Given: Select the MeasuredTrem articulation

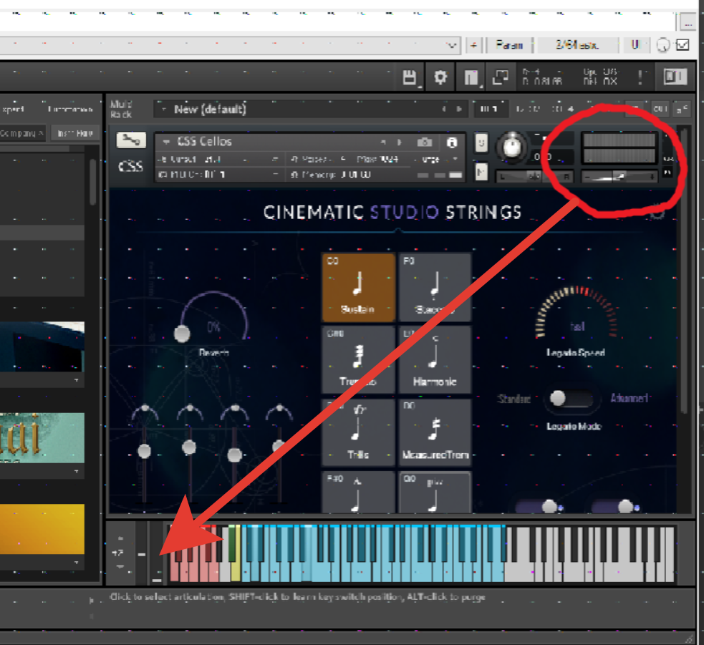Looking at the screenshot, I should click(x=435, y=432).
